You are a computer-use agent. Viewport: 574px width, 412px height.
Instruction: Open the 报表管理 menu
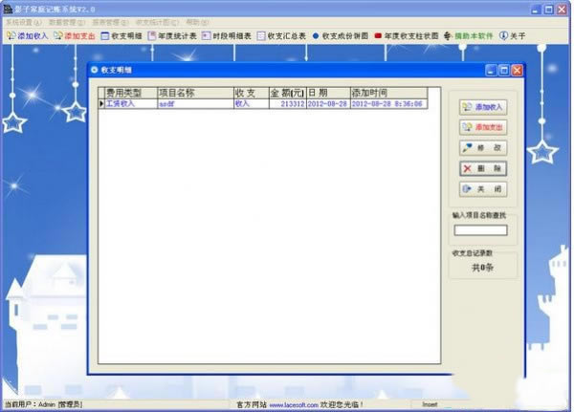tap(110, 22)
